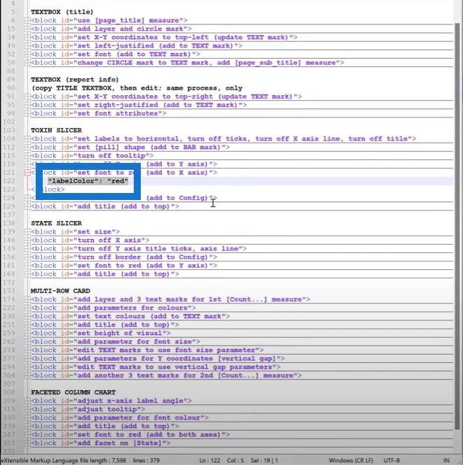Unfold 'edit TEXT marks to use vertical gap parameters'
This screenshot has height=465, width=463.
point(27,367)
